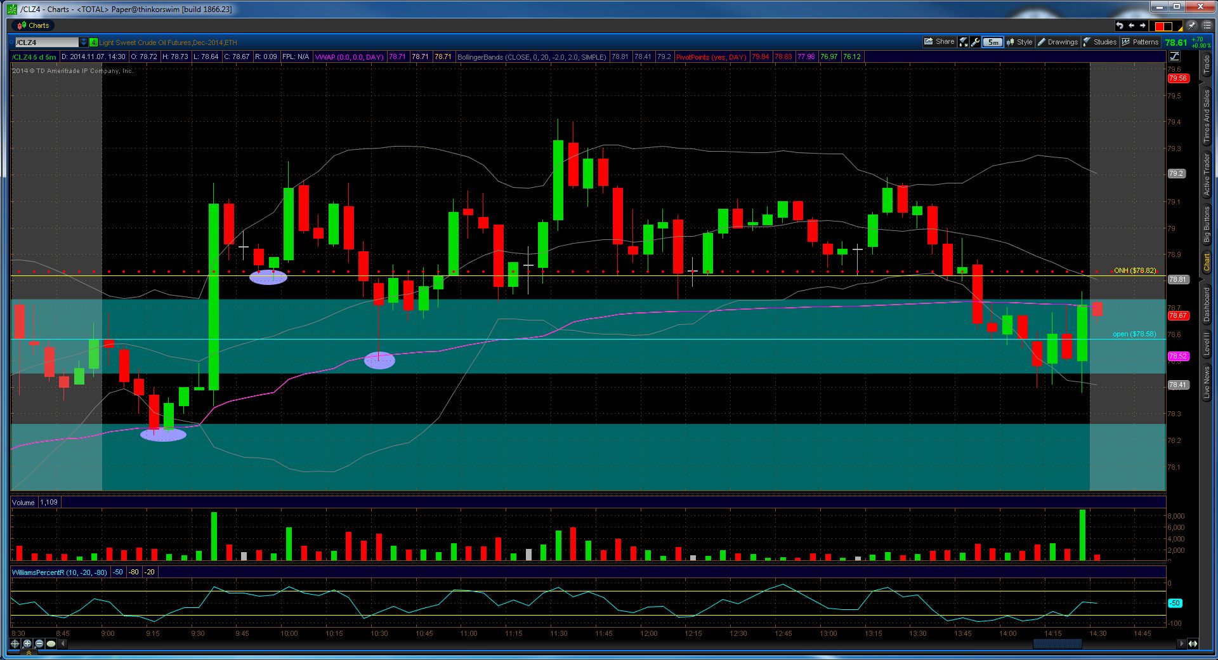This screenshot has width=1218, height=660.
Task: Open the Style candlestick menu
Action: [1019, 42]
